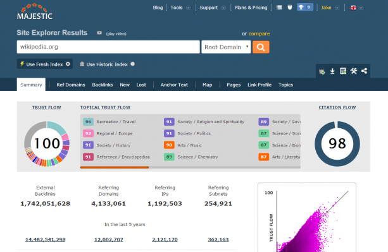The height and width of the screenshot is (252, 388).
Task: Click the orange topical trust flow scrollbar
Action: tap(115, 167)
